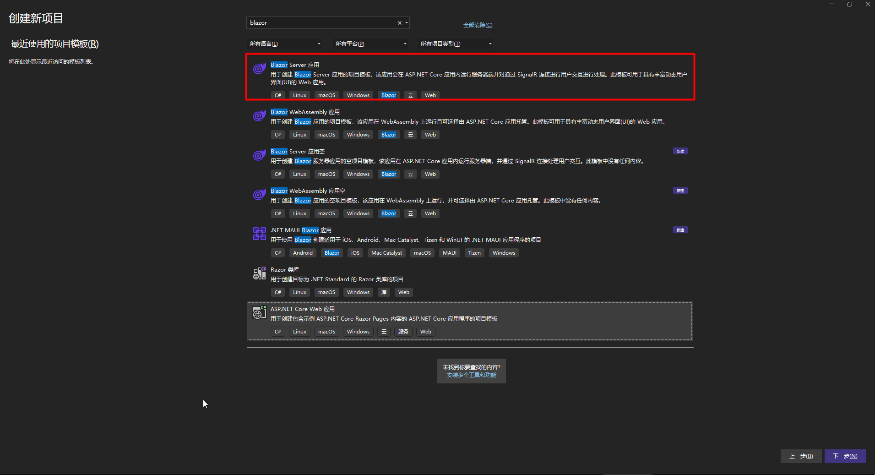Click 新建 badge on .NET MAUI Blazor 应用
Screen dimensions: 875x475
pos(680,230)
